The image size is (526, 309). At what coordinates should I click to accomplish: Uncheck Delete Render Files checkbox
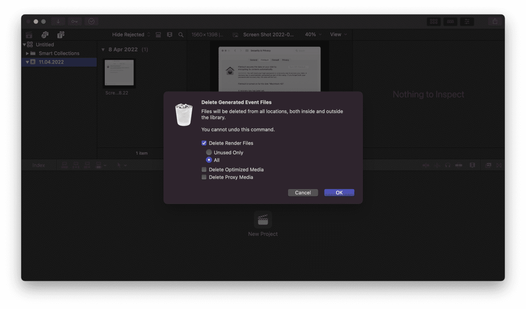(x=204, y=143)
